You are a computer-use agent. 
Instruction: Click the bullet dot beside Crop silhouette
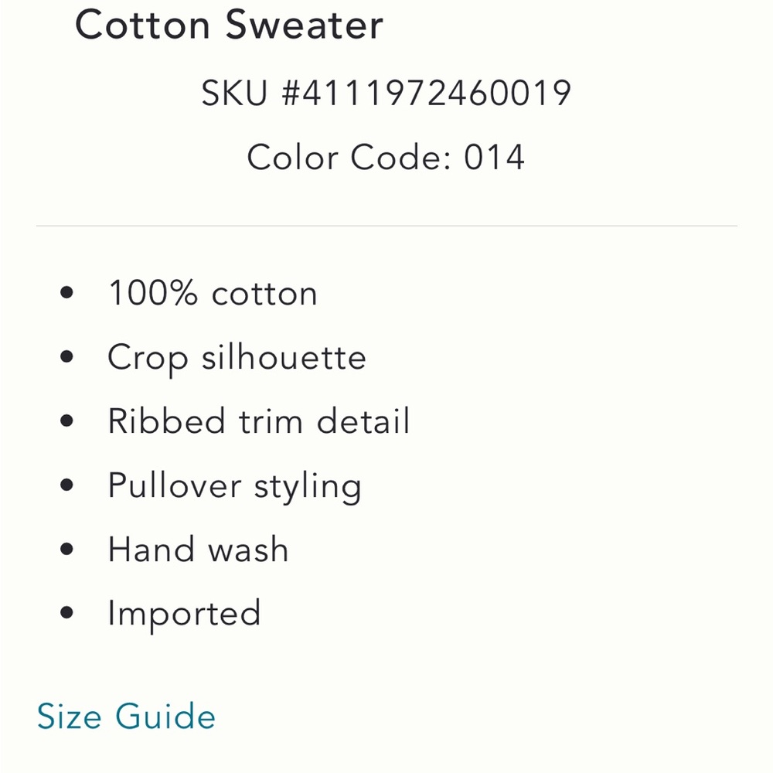66,356
